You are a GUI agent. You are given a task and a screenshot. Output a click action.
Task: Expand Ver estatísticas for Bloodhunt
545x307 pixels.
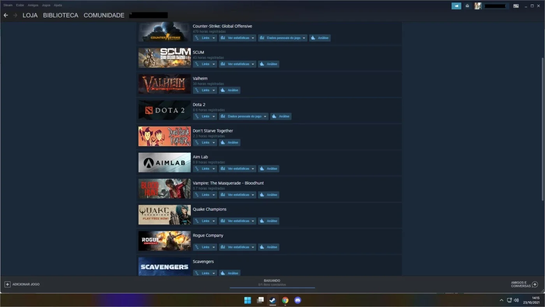tap(237, 194)
